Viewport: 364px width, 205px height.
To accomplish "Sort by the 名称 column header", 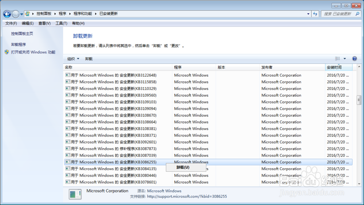I will click(x=118, y=67).
